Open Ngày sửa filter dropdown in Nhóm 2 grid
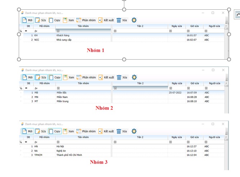The height and width of the screenshot is (177, 240). tap(171, 88)
